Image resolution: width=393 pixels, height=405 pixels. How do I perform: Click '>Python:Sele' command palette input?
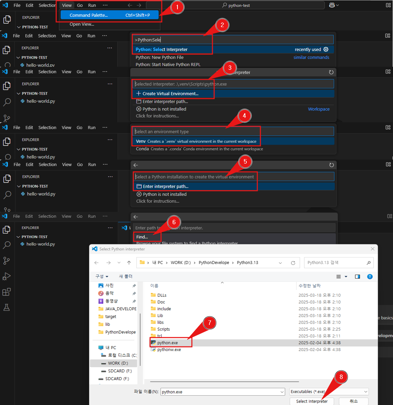click(x=233, y=40)
